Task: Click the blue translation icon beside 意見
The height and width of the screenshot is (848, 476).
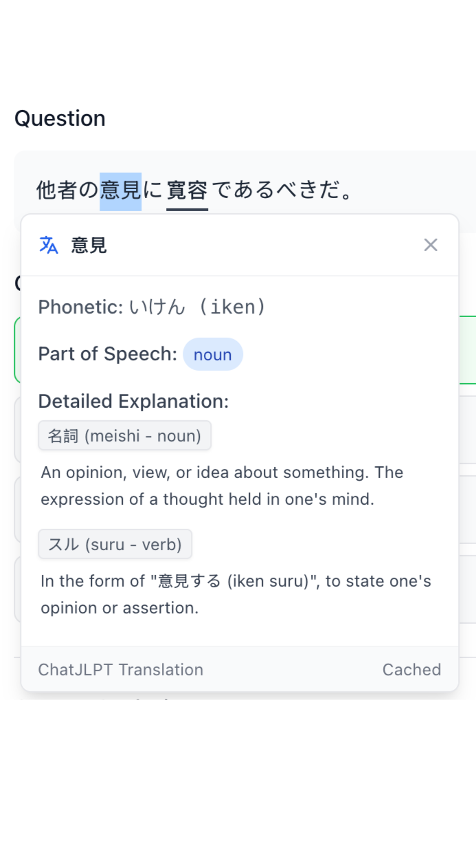Action: pyautogui.click(x=48, y=245)
